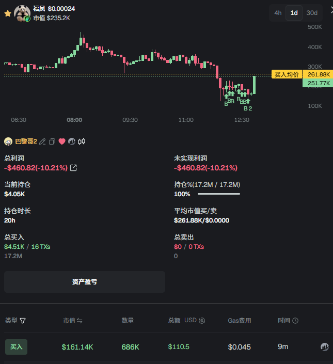Click the 251.77K green axis price tag
Screen dimensions: 333x364
[318, 83]
